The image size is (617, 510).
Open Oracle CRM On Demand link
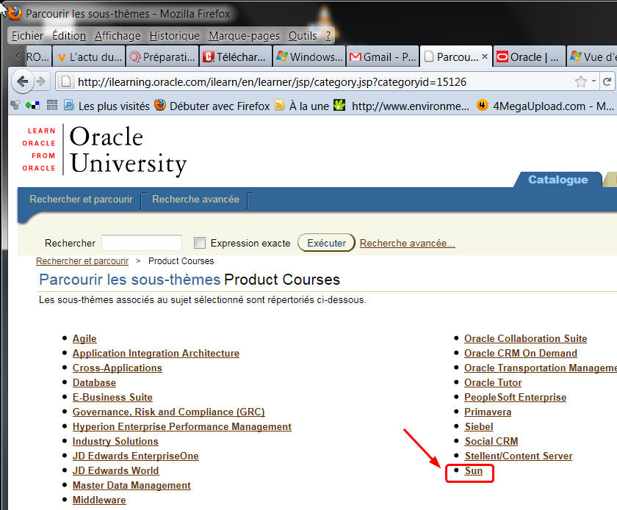coord(521,353)
